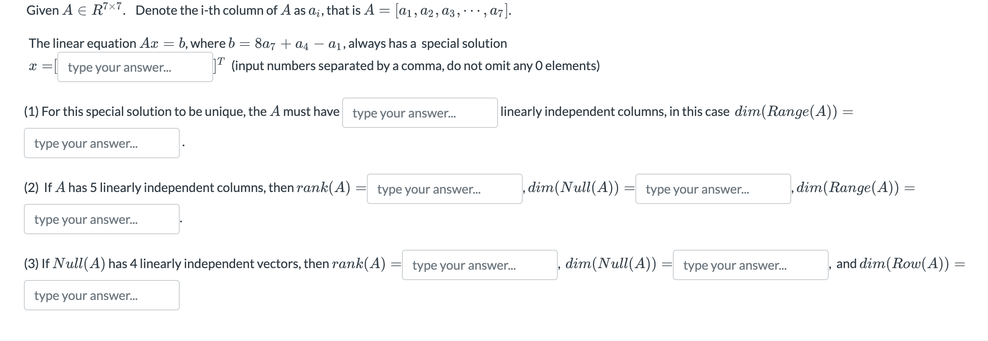
Task: Select the rank(A) field in part 2
Action: coord(444,189)
